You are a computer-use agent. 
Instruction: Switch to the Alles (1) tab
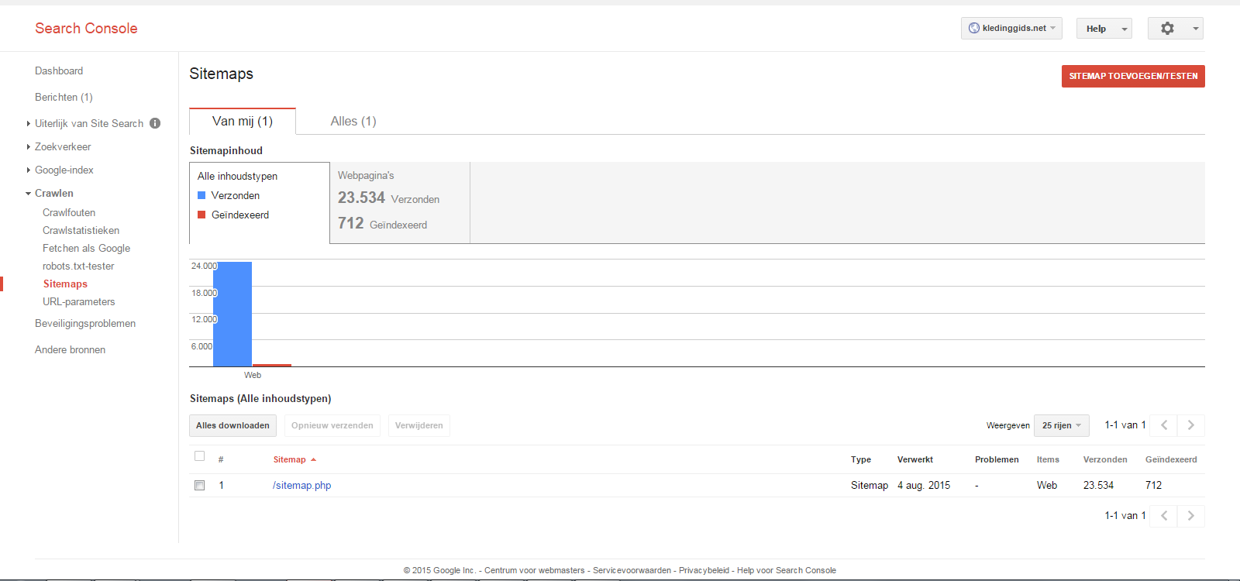tap(353, 122)
